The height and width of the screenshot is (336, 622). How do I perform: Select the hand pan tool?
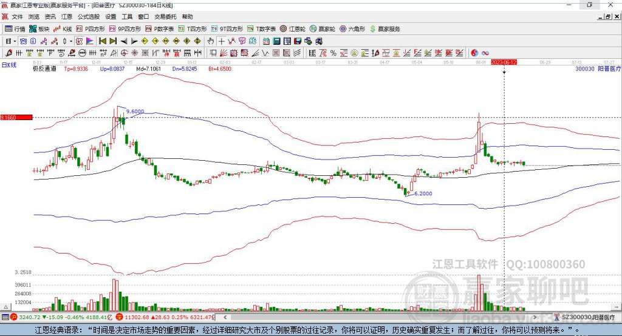pos(211,41)
